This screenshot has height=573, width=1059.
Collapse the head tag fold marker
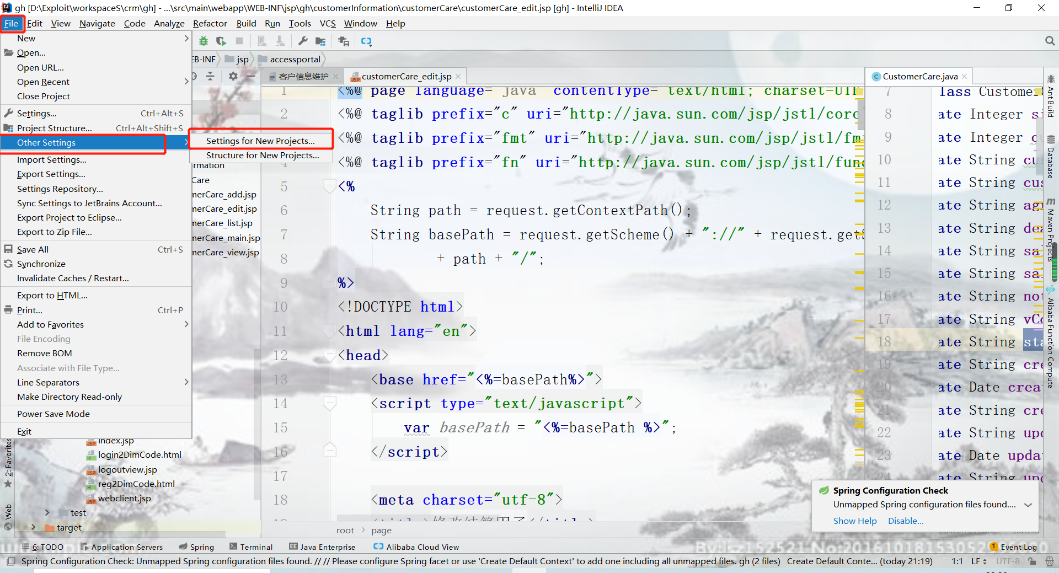330,355
